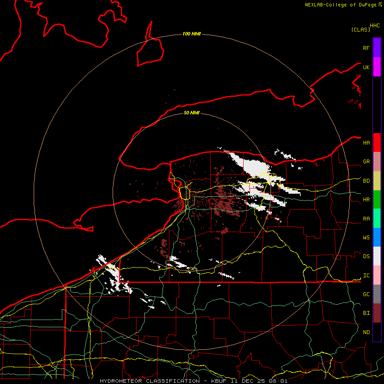Viewport: 384px width, 384px height.
Task: Pick the HR dark green legend swatch
Action: click(x=377, y=200)
